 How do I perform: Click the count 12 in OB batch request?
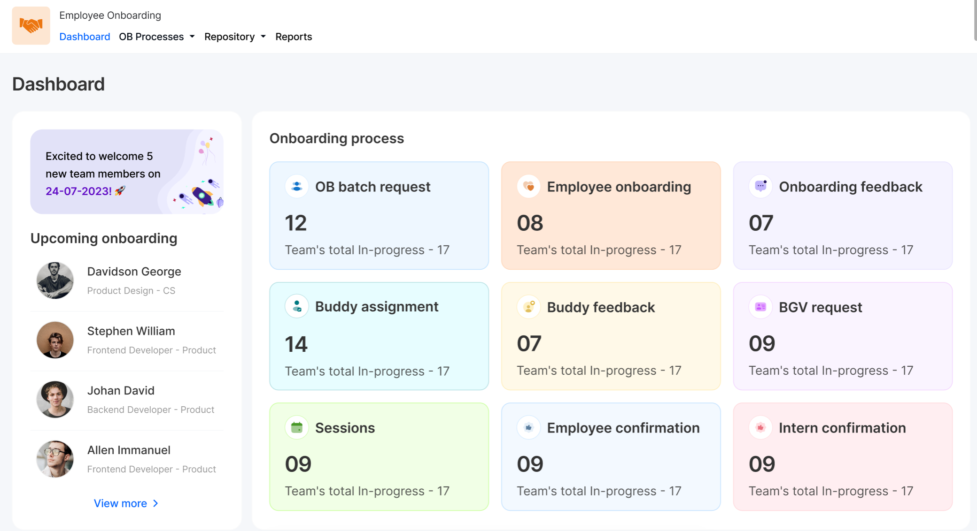tap(296, 223)
